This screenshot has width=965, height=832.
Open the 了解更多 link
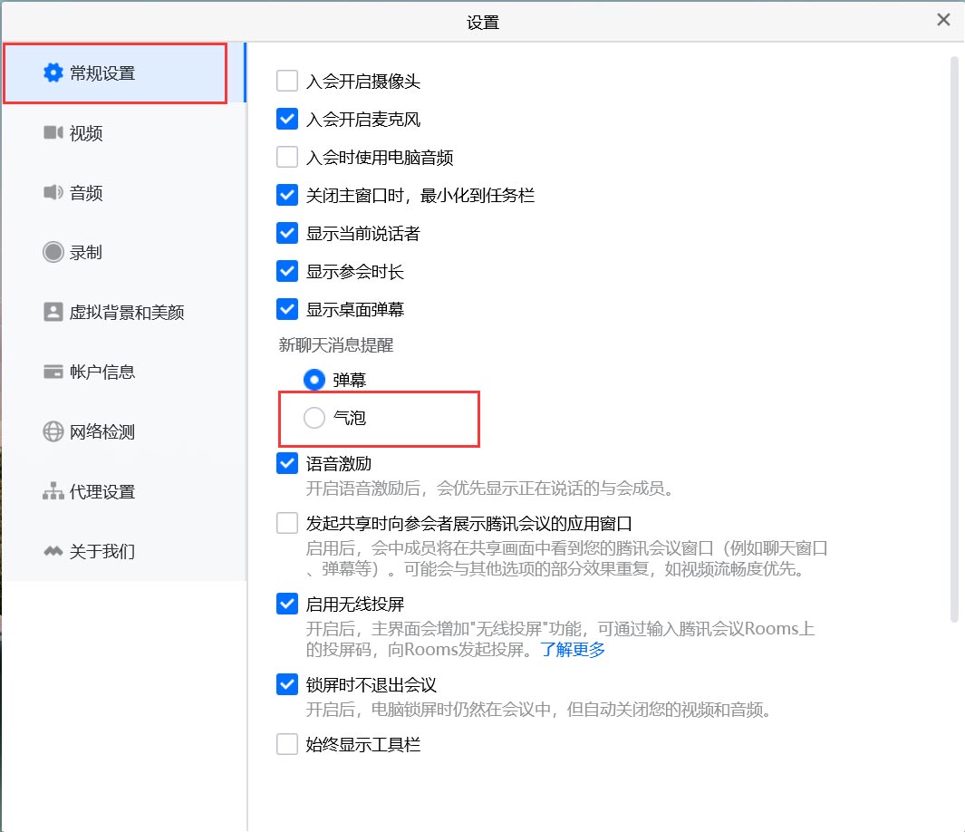pos(573,649)
